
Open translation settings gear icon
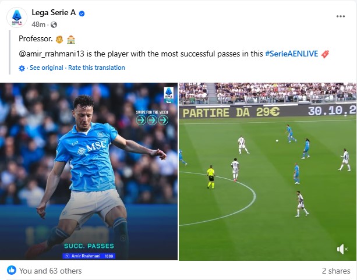coord(22,68)
